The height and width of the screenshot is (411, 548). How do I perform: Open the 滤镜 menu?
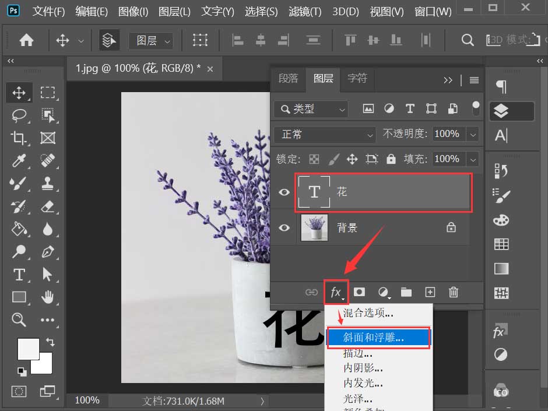(x=304, y=10)
